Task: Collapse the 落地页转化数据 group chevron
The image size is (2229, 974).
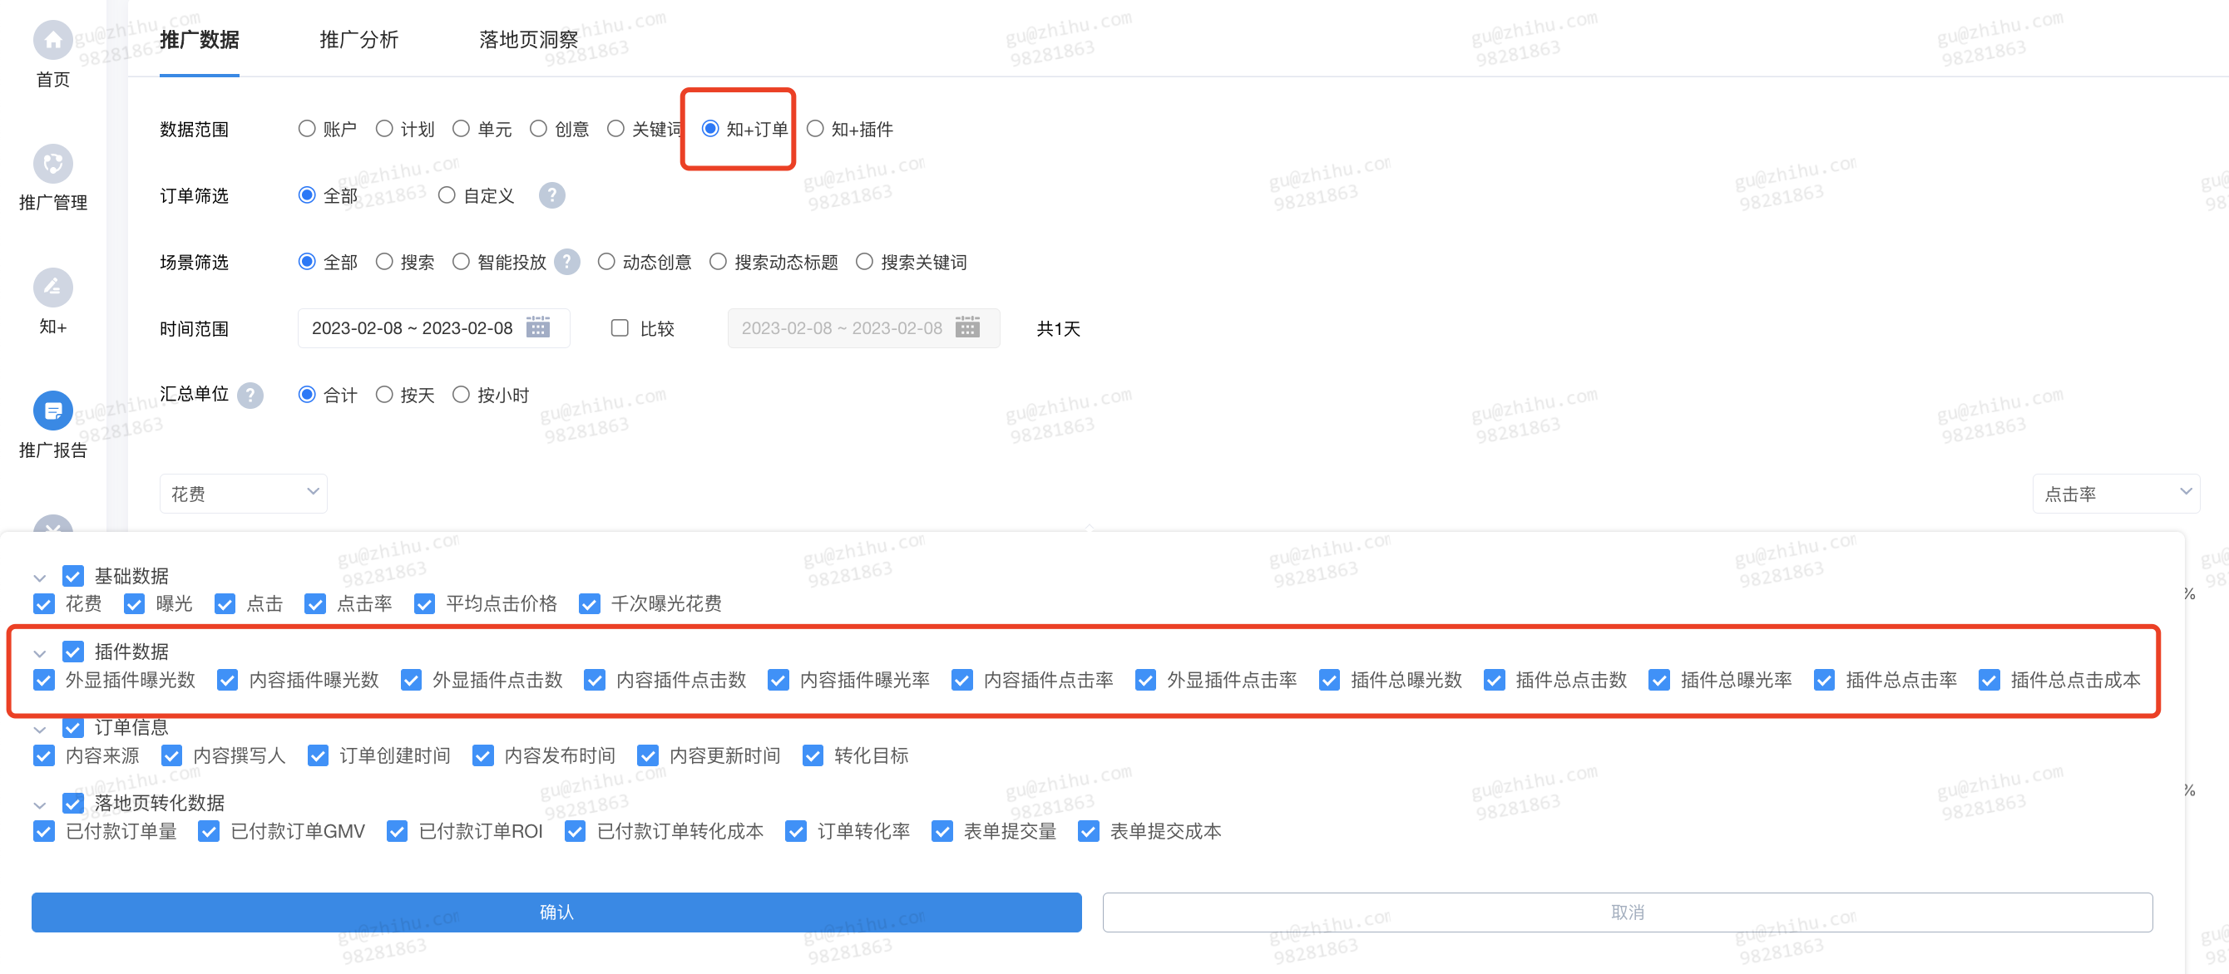Action: (x=40, y=804)
